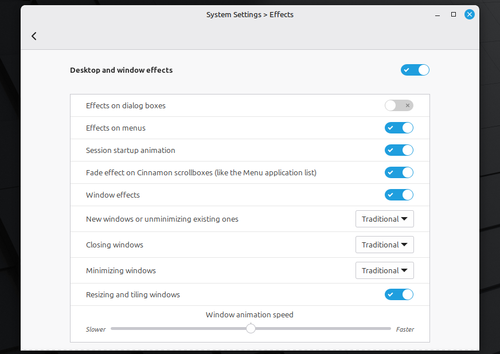
Task: Click the Window animation speed slider handle
Action: [x=251, y=329]
